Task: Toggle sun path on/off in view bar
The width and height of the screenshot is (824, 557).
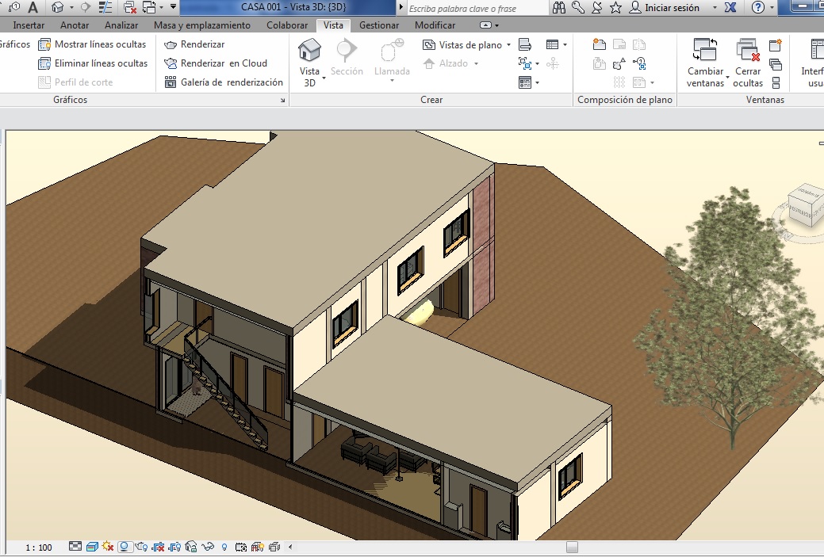Action: (109, 547)
